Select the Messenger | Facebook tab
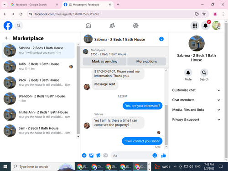The height and width of the screenshot is (171, 228). point(88,5)
